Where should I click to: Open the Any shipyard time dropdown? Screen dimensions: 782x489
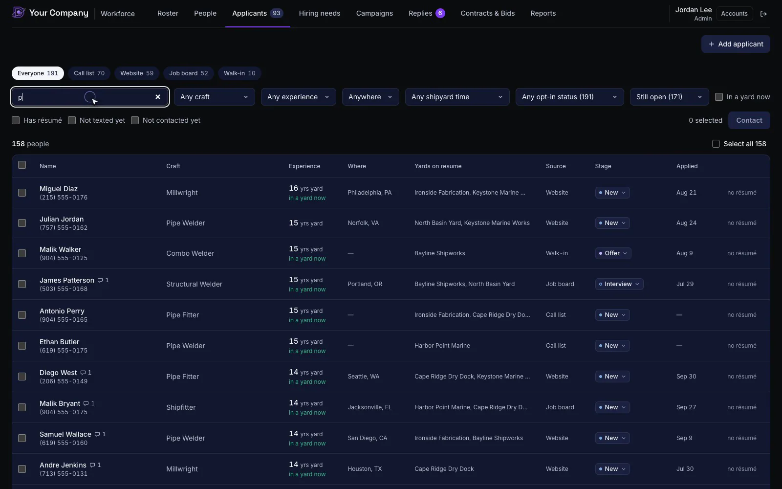tap(457, 97)
